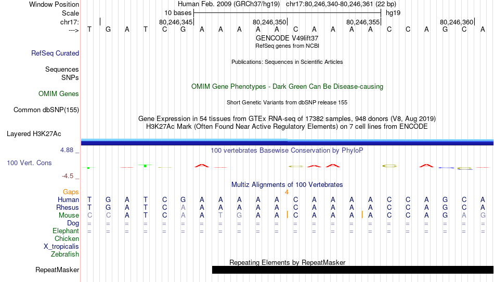Select the Zebrafish alignment row label

[65, 254]
